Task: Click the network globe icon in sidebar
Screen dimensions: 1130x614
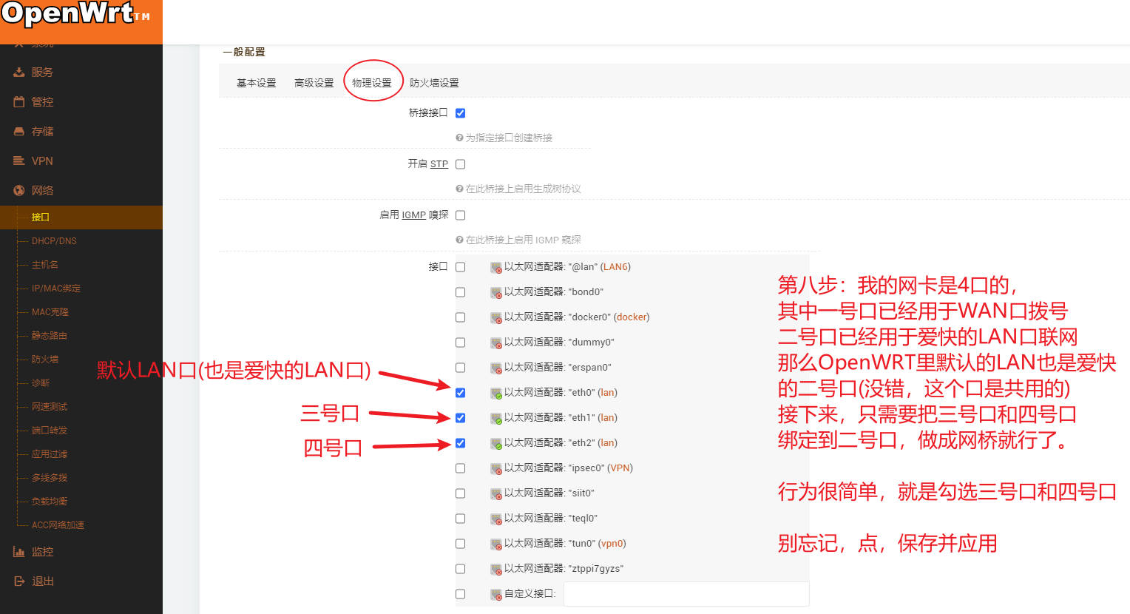Action: pos(19,191)
